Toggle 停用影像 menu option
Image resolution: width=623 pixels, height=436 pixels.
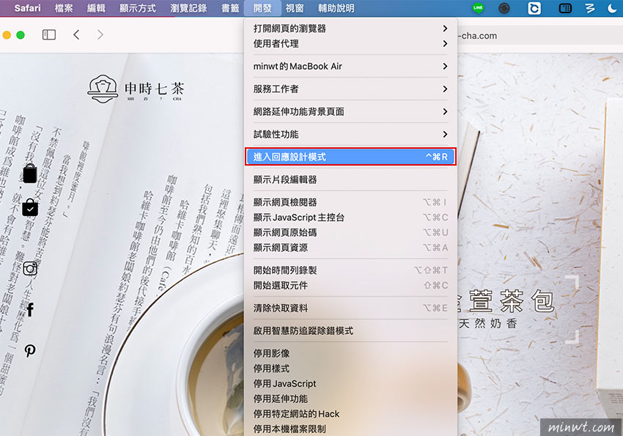click(x=350, y=353)
